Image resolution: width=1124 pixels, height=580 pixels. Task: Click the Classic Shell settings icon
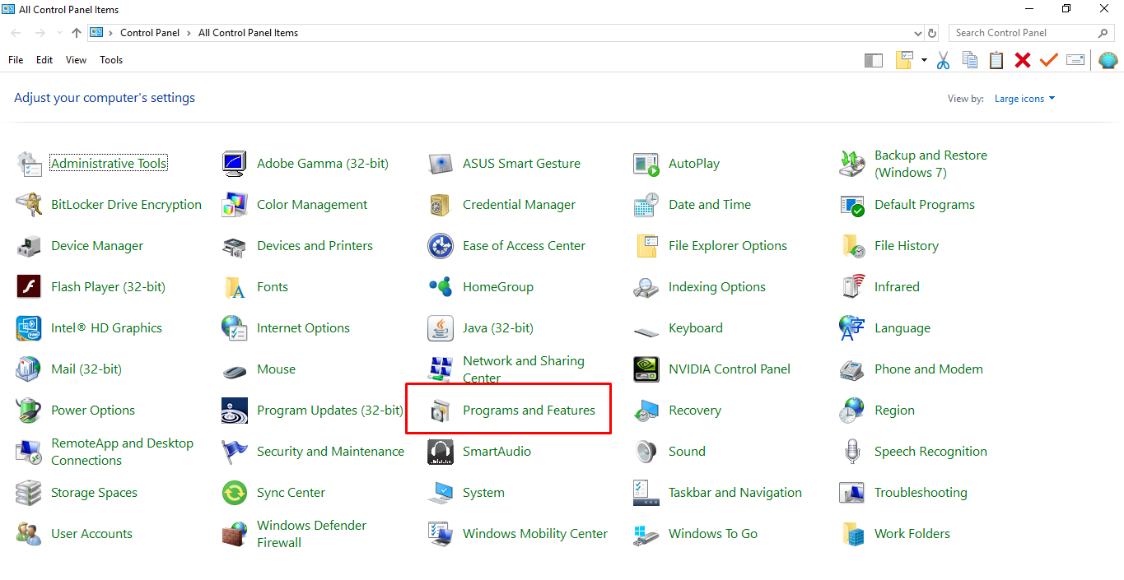(x=1108, y=60)
